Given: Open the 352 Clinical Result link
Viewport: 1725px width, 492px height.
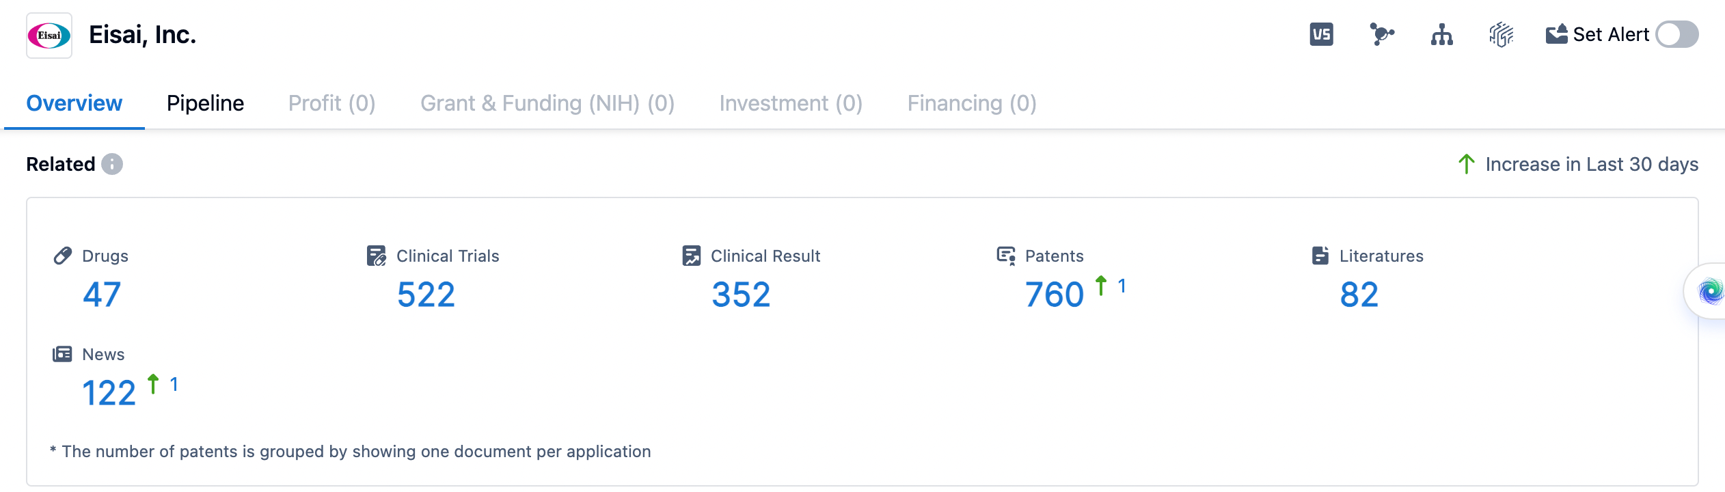Looking at the screenshot, I should [x=741, y=295].
